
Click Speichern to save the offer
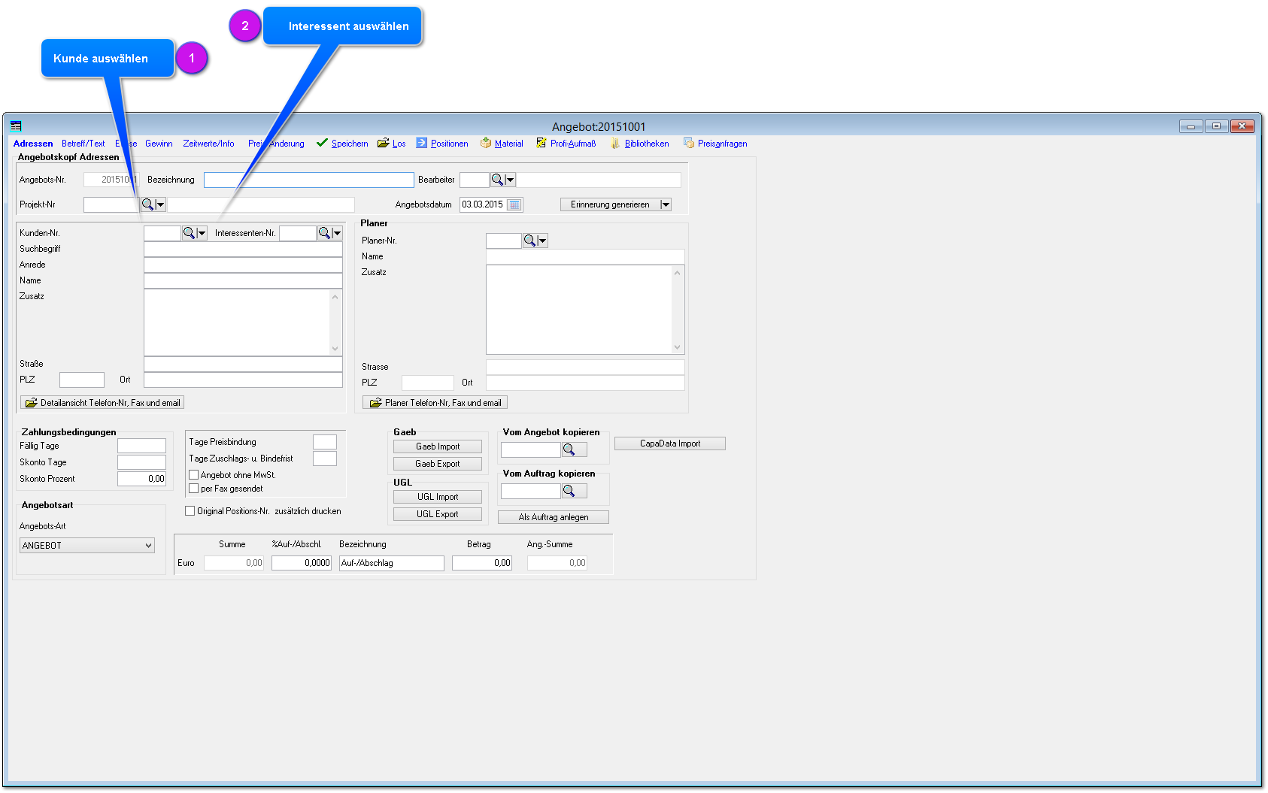(x=350, y=144)
